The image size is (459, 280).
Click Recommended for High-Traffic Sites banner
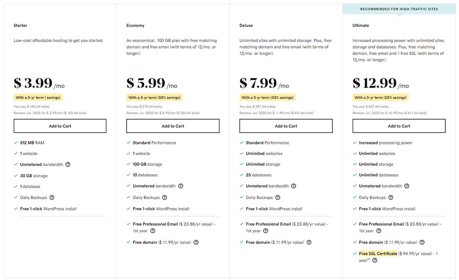399,9
